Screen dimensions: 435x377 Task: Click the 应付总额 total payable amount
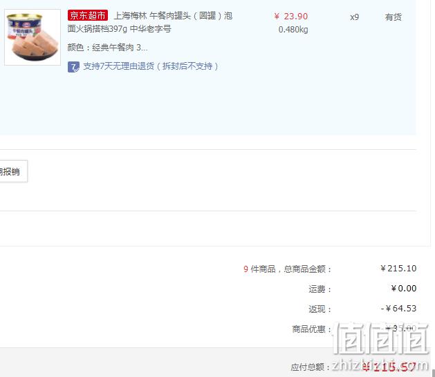[x=389, y=367]
